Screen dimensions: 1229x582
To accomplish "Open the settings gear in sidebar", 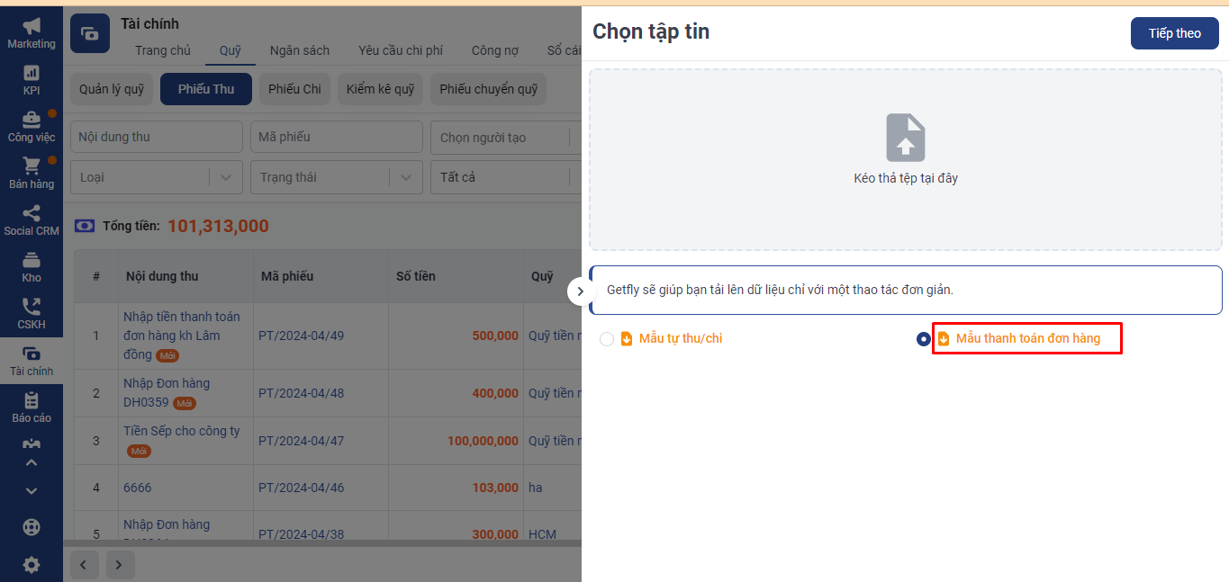I will click(x=32, y=564).
